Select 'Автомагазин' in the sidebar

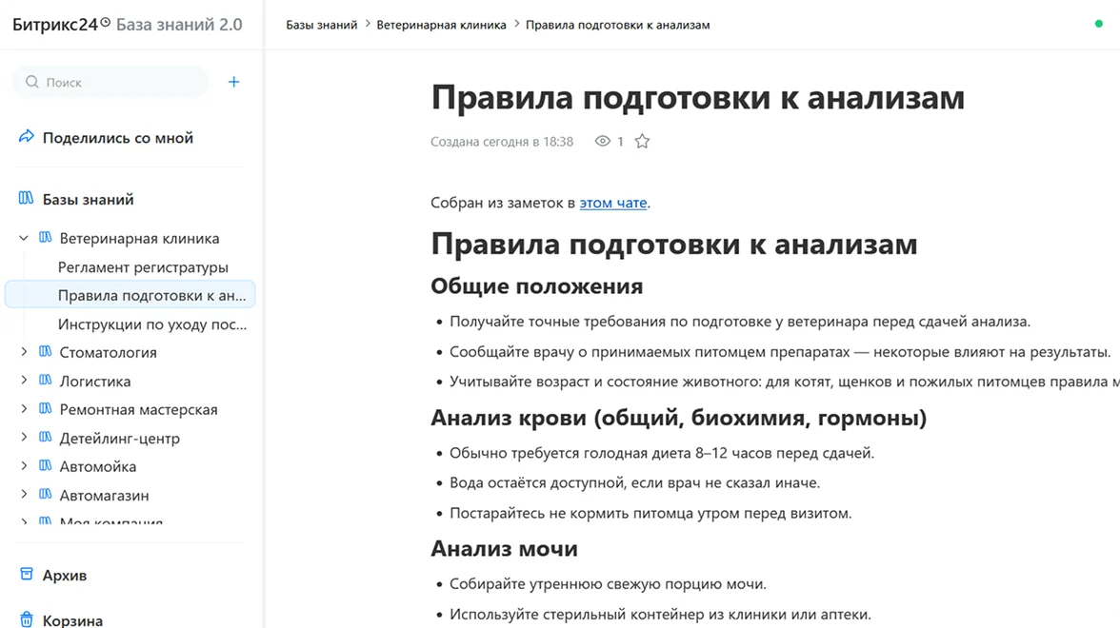105,495
